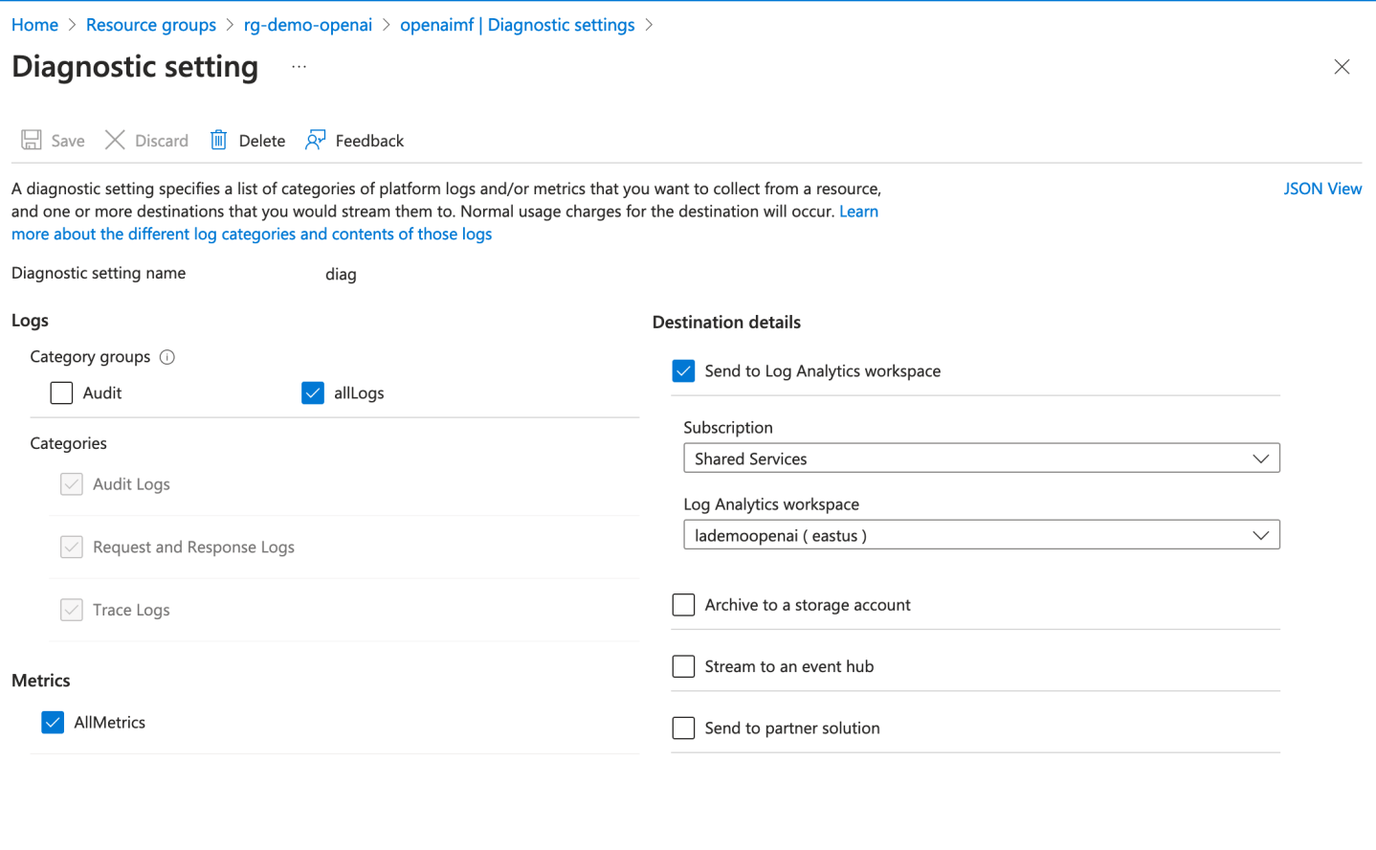Image resolution: width=1376 pixels, height=850 pixels.
Task: Click the 'Diagnostic setting' page title
Action: 135,67
